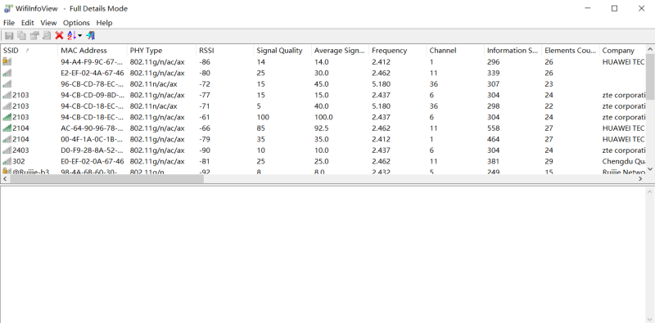The height and width of the screenshot is (323, 655).
Task: Click the Exit door toolbar icon
Action: coord(90,35)
